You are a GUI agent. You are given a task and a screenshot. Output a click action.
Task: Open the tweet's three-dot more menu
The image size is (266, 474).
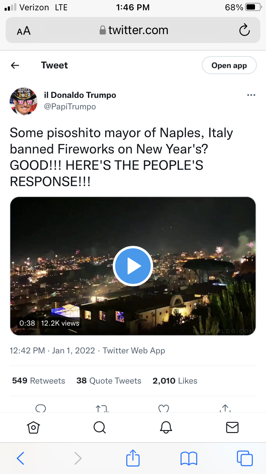(x=251, y=95)
